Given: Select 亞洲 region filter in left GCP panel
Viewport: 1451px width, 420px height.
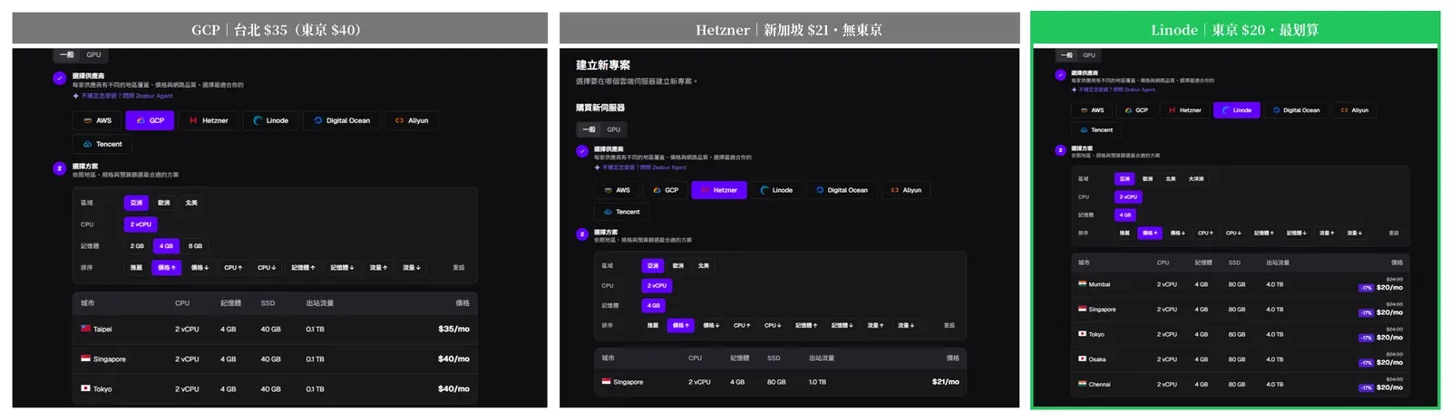Looking at the screenshot, I should (137, 203).
